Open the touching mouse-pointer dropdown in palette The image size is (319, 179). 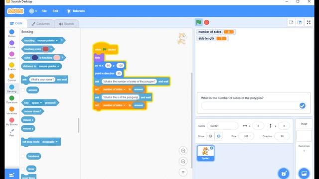pyautogui.click(x=48, y=41)
